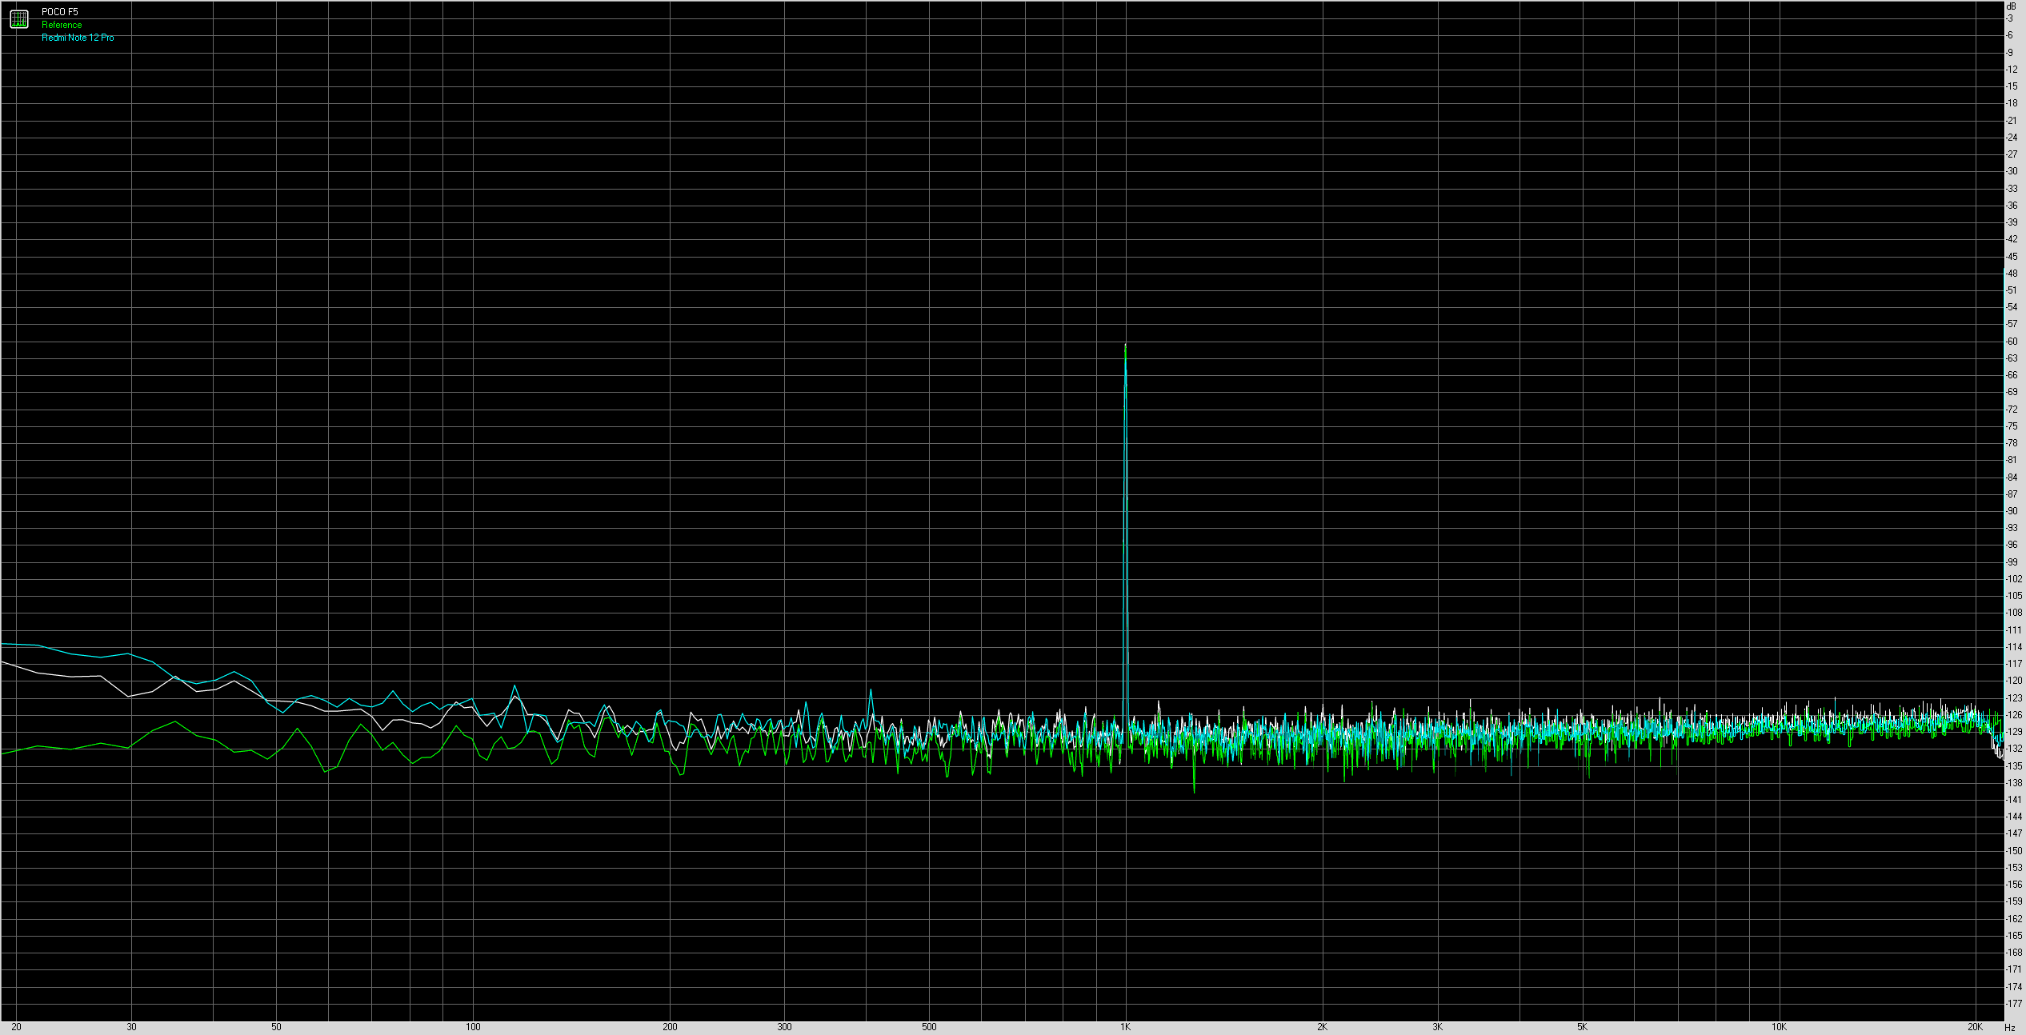Click the -120 dB amplitude axis label

click(x=2013, y=681)
